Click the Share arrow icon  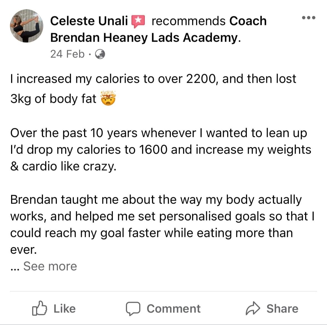[253, 309]
